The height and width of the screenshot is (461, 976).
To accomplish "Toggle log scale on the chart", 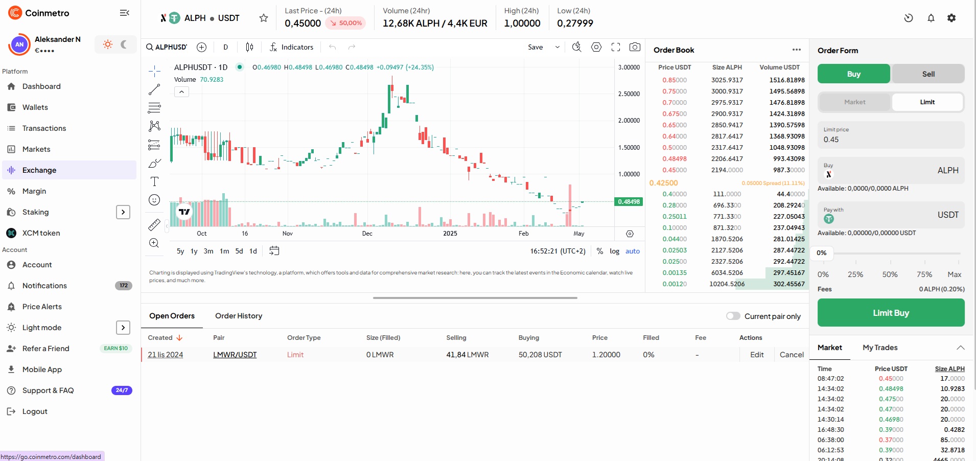I will 615,251.
